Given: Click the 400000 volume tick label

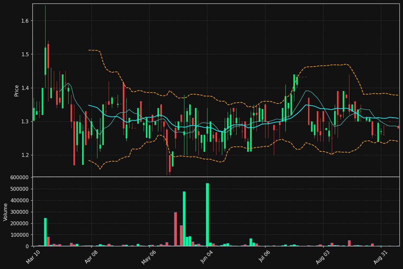Looking at the screenshot, I should pos(20,200).
